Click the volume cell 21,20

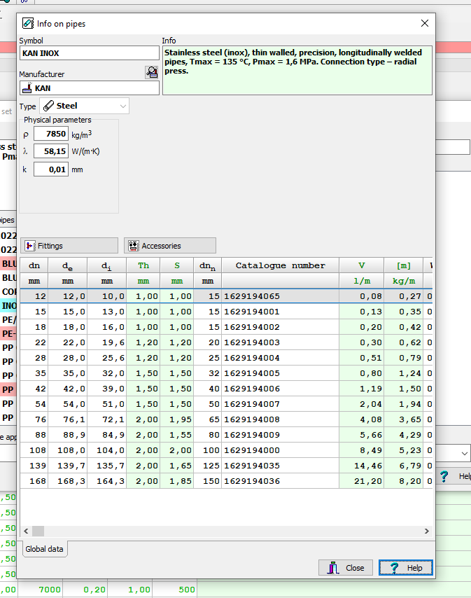362,481
